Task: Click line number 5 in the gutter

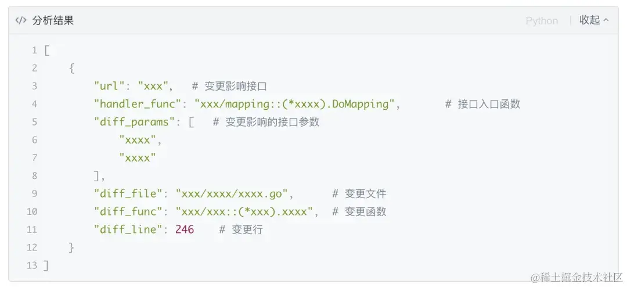Action: click(34, 122)
